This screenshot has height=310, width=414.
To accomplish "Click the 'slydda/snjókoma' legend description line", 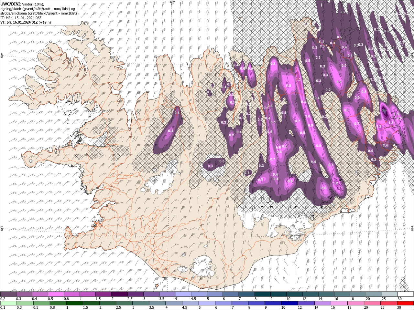I will click(x=38, y=13).
